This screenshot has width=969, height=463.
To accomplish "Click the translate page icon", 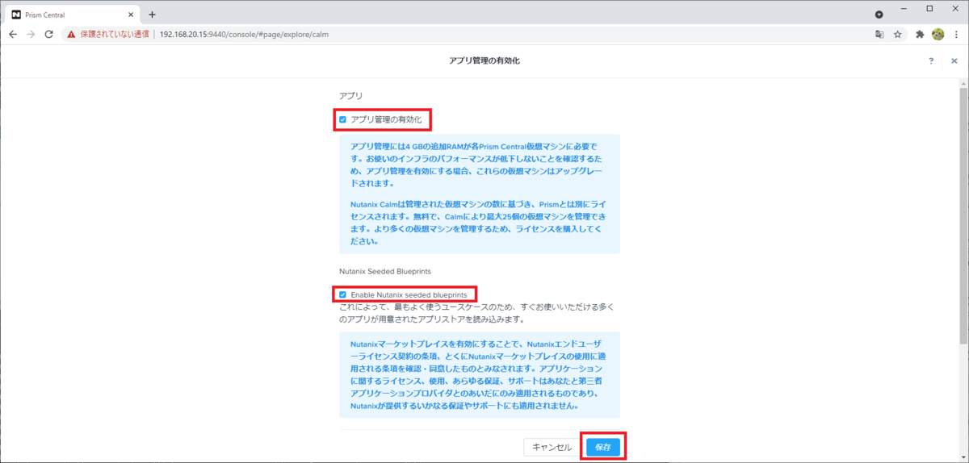I will [879, 35].
